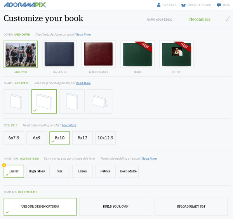The width and height of the screenshot is (233, 219).
Task: Choose the landscape book shape
Action: point(44,102)
